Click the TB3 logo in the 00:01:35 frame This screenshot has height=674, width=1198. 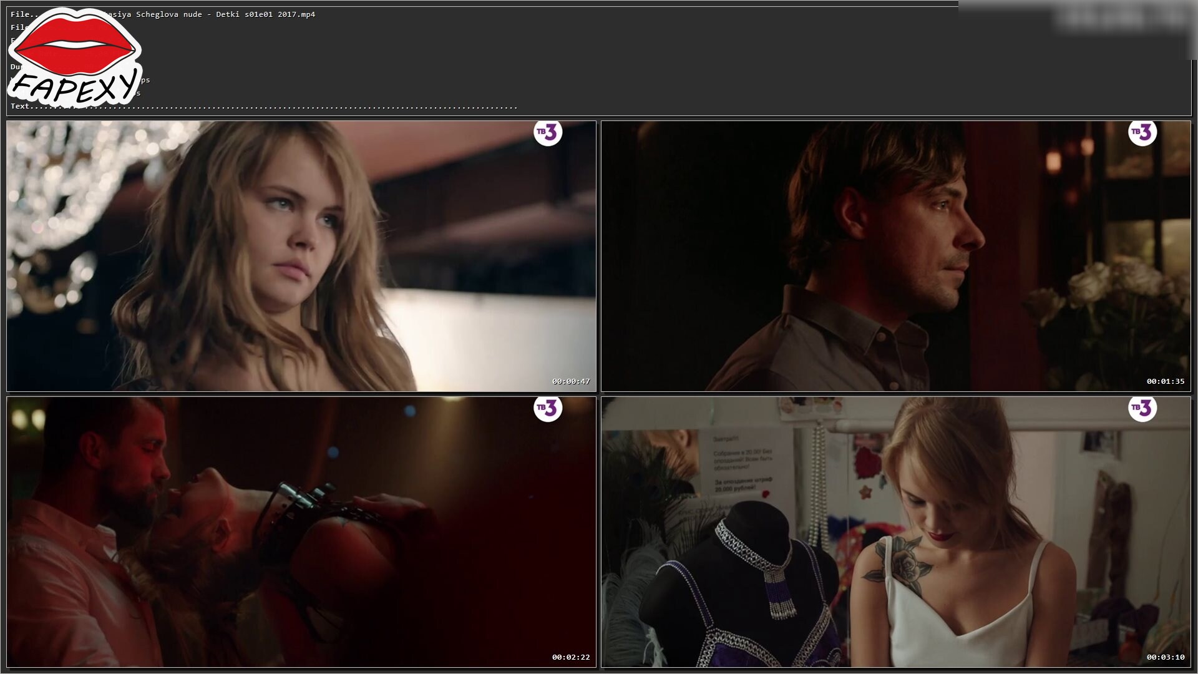point(1142,132)
